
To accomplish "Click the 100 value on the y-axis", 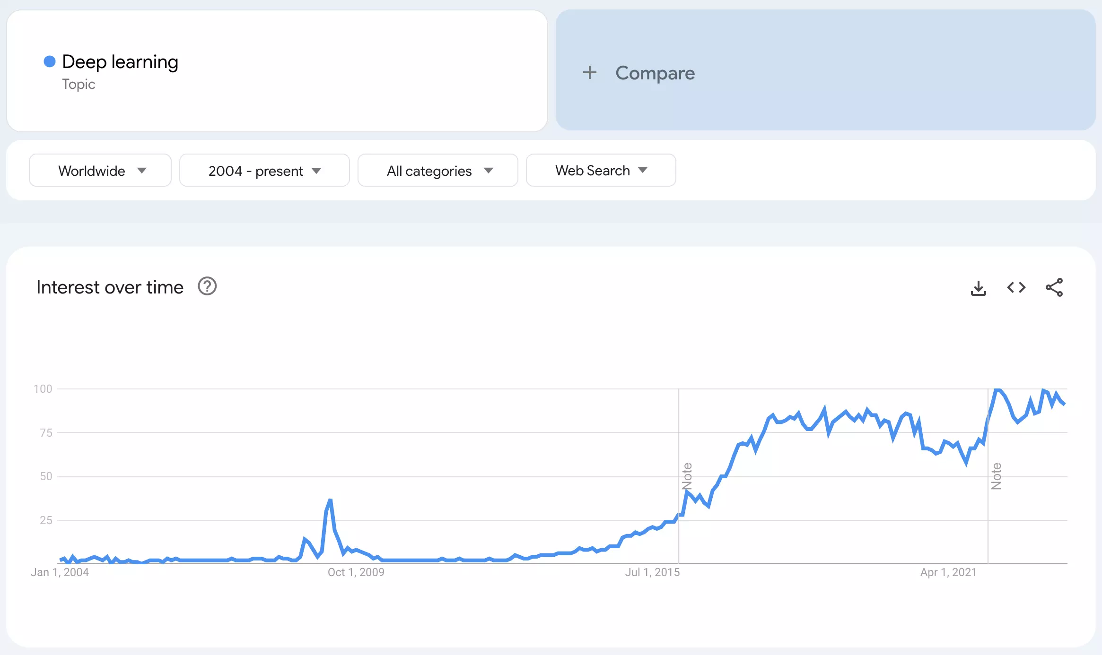I will coord(43,389).
